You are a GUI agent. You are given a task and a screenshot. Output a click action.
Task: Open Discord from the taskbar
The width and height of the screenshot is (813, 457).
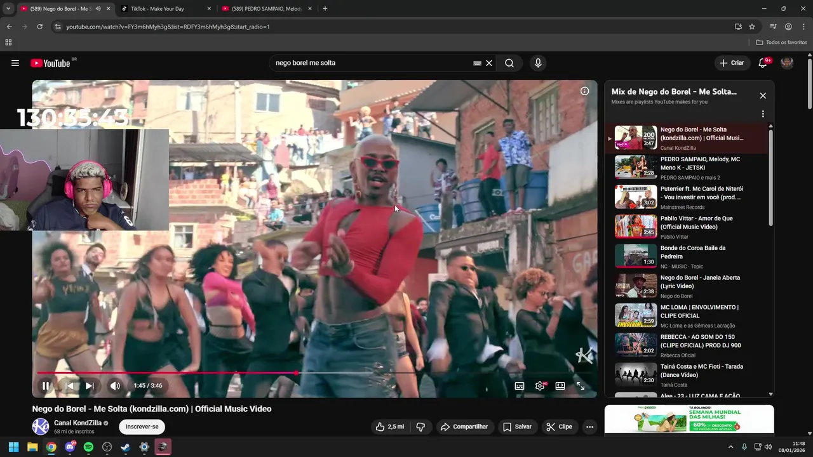[x=70, y=447]
